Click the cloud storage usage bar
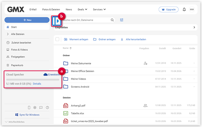This screenshot has height=127, width=202. (33, 80)
